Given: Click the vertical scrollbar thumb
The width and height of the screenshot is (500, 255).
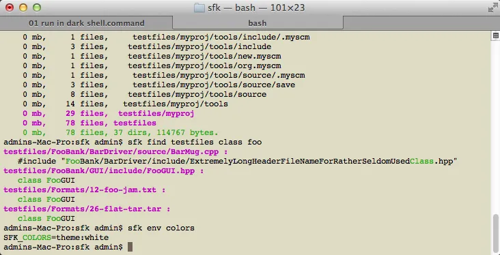Looking at the screenshot, I should 496,233.
